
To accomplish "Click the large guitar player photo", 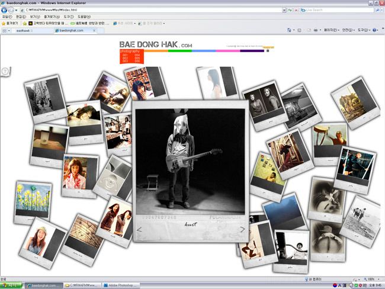I will 190,161.
